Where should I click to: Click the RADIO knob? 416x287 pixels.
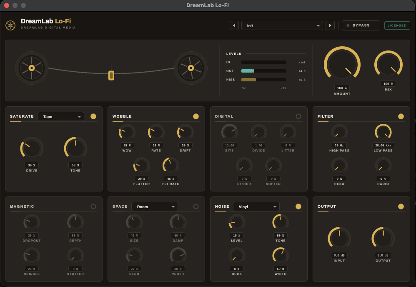tap(383, 166)
